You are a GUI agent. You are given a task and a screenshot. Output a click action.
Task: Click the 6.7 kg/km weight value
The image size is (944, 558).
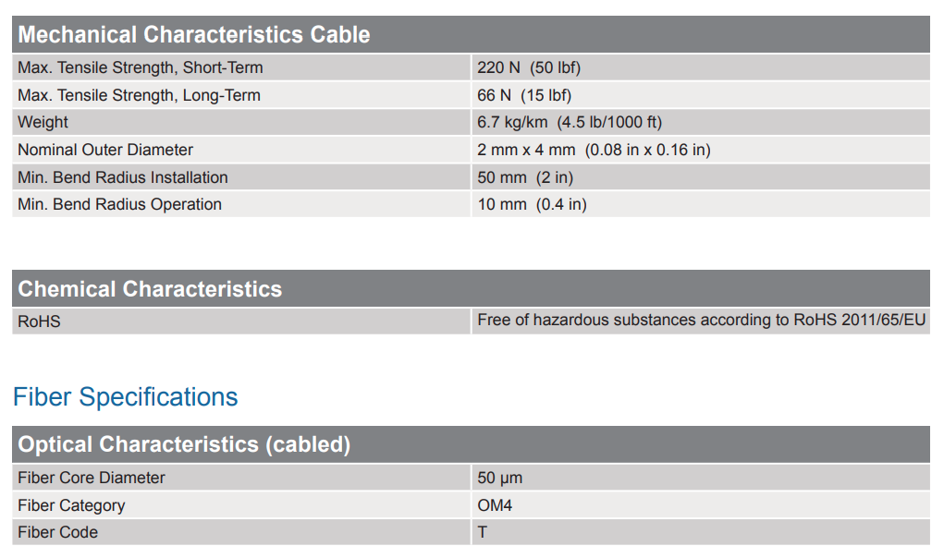point(570,122)
